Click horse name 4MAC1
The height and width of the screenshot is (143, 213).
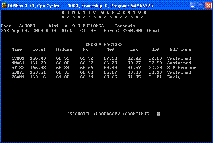pos(18,63)
